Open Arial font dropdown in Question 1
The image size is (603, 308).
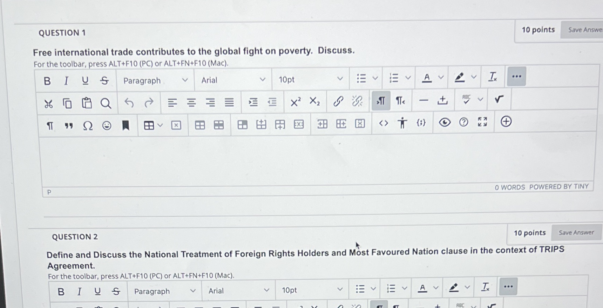tap(233, 80)
